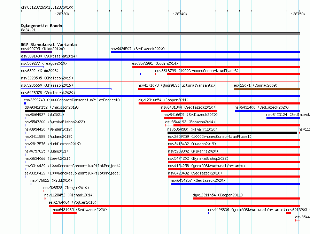Click the red nsv6416659 variant bar
Viewport: 310px width, 234px height.
(x=173, y=118)
